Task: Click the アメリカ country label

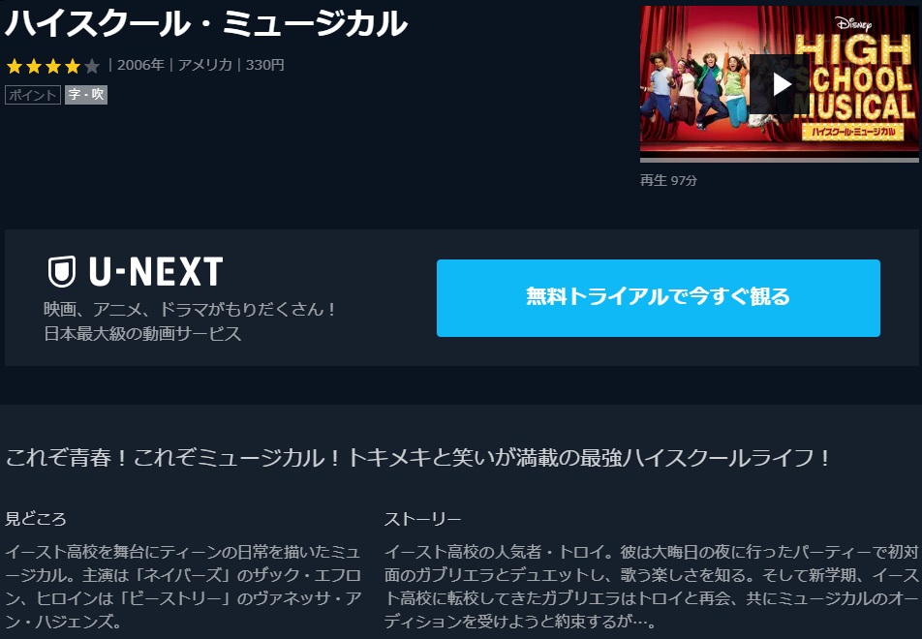Action: click(x=205, y=65)
